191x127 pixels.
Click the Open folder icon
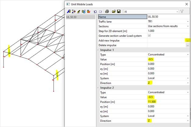click(x=114, y=12)
